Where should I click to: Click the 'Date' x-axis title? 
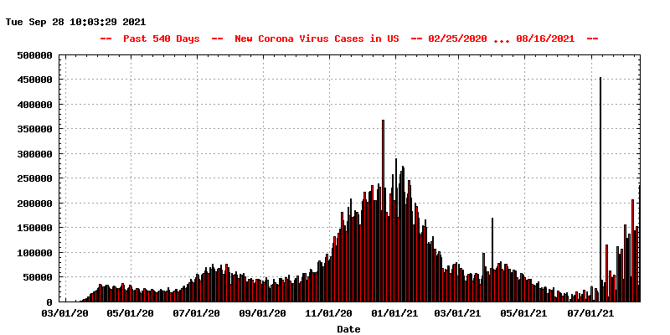pyautogui.click(x=348, y=329)
